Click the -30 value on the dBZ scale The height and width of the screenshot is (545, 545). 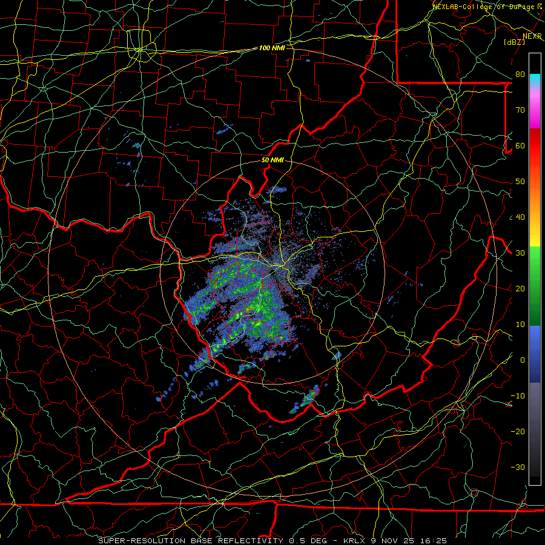(x=518, y=467)
